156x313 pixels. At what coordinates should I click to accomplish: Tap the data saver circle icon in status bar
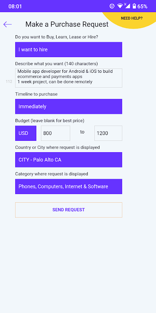[x=112, y=6]
